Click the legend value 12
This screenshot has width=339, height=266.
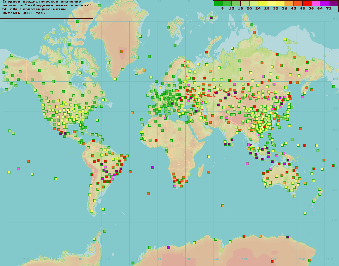(x=231, y=9)
